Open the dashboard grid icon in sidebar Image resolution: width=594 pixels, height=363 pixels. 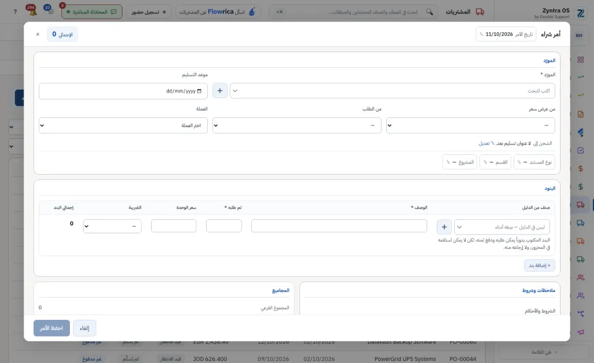tap(580, 60)
